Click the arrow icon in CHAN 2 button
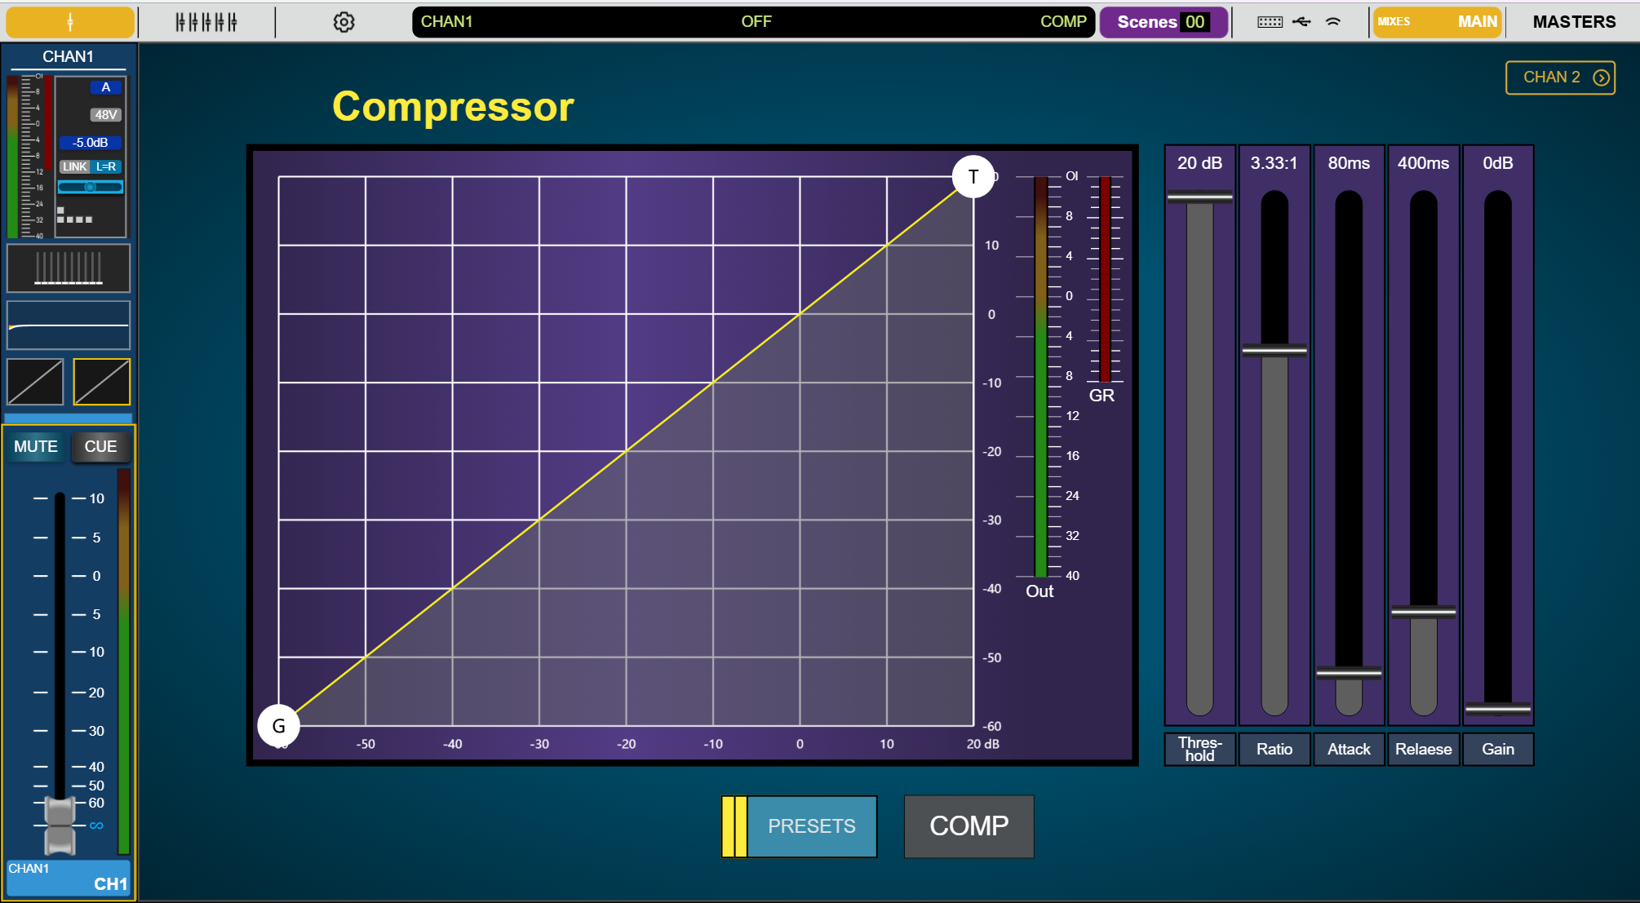Viewport: 1640px width, 903px height. click(1602, 77)
